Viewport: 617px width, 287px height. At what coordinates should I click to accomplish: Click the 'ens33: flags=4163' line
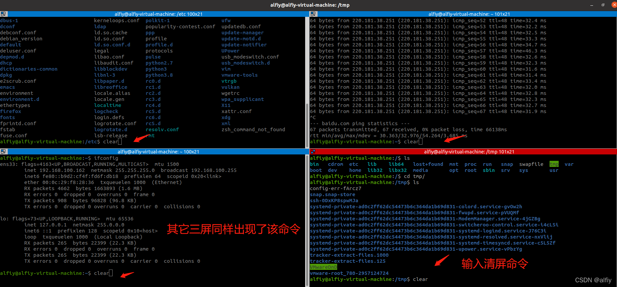89,164
